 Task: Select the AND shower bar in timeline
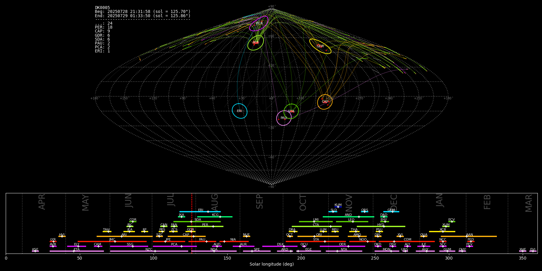(x=348, y=217)
